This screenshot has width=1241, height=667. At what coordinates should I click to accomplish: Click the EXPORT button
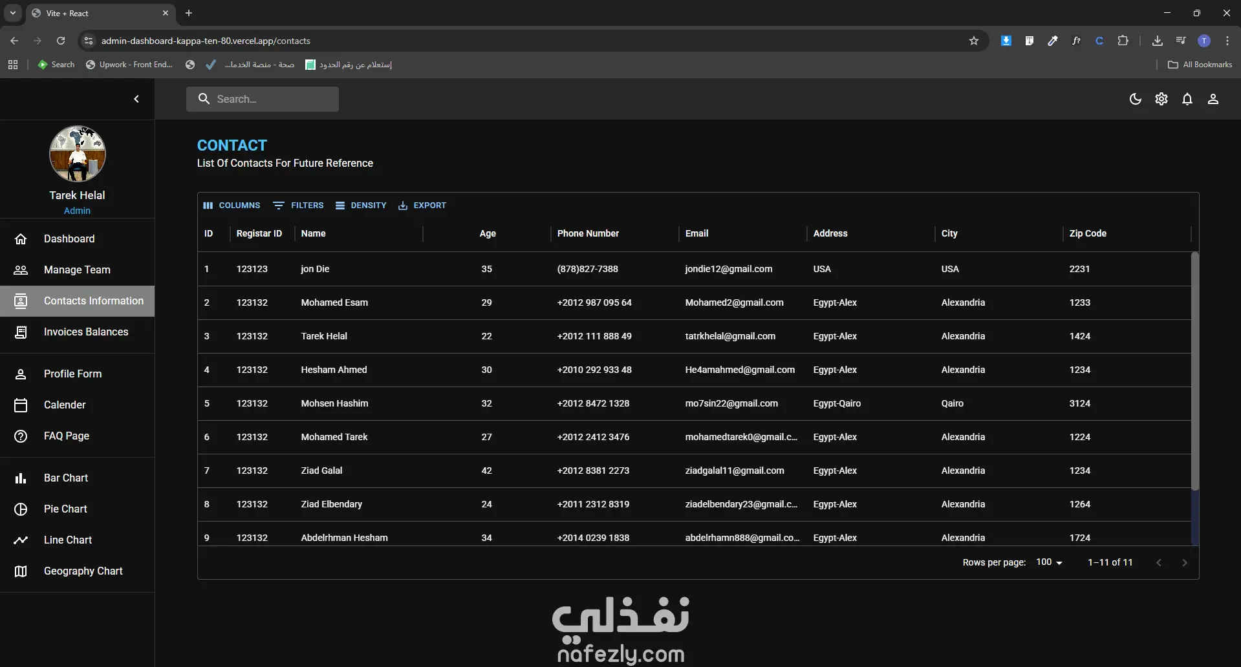click(x=422, y=206)
